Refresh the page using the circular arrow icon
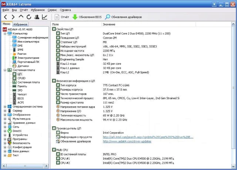 [29, 17]
